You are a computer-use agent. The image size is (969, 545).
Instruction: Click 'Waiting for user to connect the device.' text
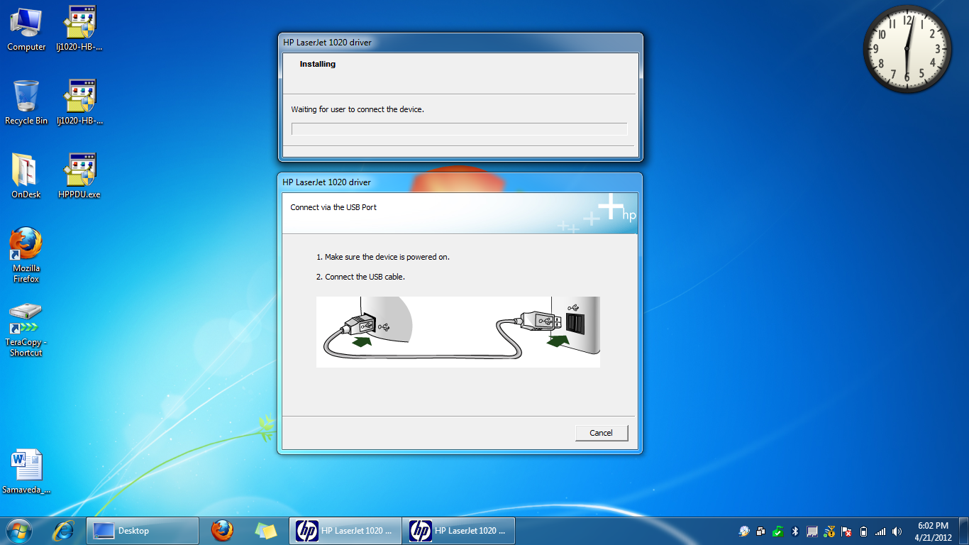(x=358, y=109)
